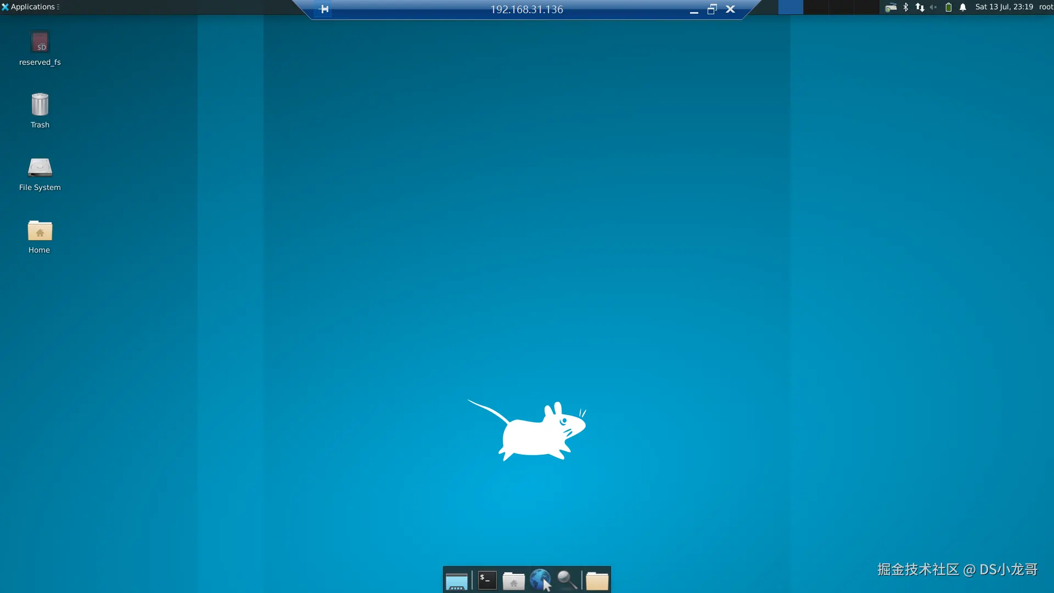This screenshot has width=1054, height=593.
Task: Toggle the pin on remote connection bar
Action: (324, 9)
